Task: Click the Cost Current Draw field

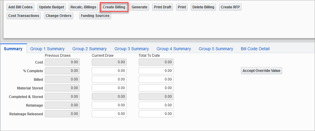Action: (x=109, y=62)
